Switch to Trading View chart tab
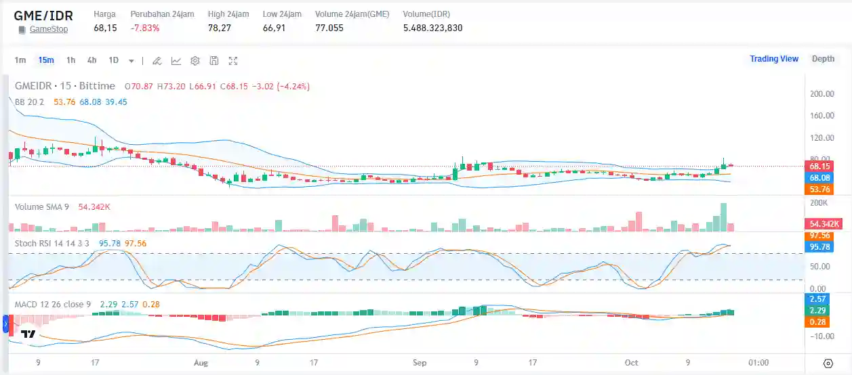852x375 pixels. (x=774, y=59)
